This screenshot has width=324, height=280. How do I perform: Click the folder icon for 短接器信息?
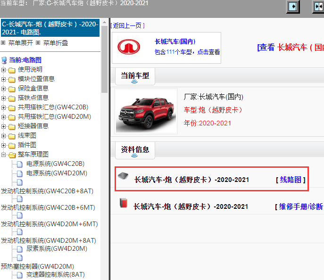click(12, 127)
